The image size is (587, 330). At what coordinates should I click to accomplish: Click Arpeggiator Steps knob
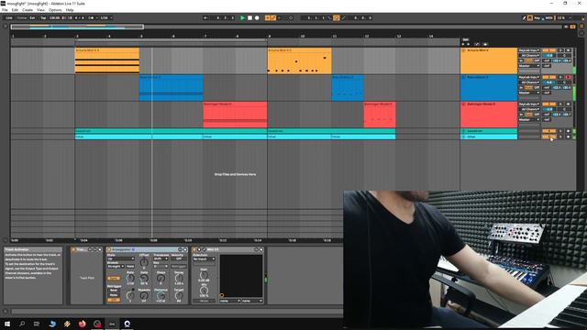161,278
